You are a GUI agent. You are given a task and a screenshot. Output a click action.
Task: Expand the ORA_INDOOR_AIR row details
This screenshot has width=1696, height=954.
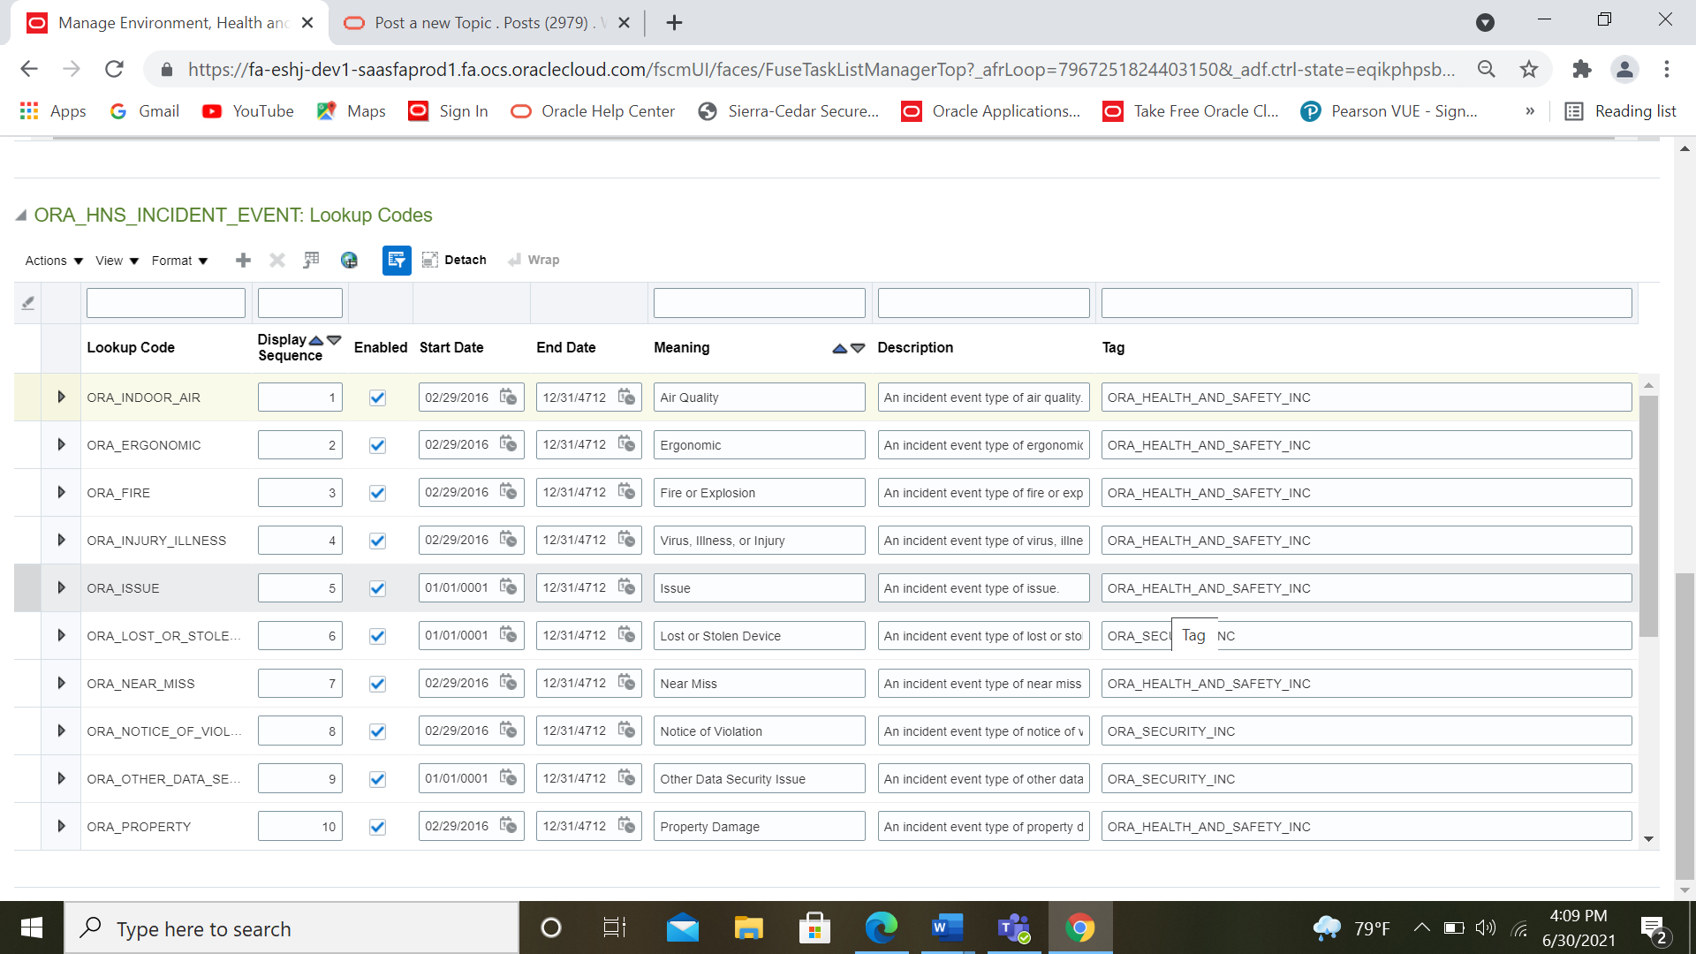pos(61,397)
